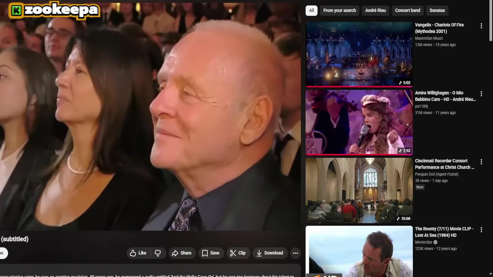Create a Clip with the scissors button
This screenshot has width=493, height=277.
[238, 253]
